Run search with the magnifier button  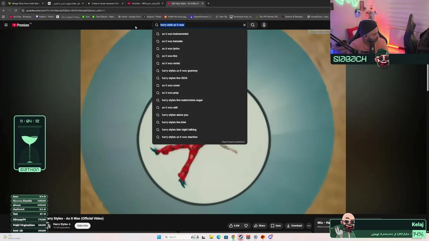253,25
